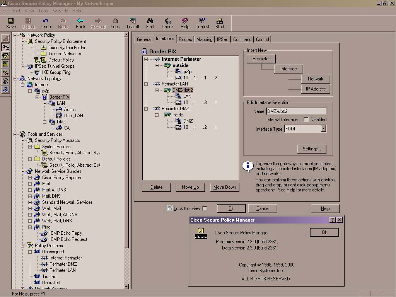Expand the Standard Network Services bundle

click(x=30, y=202)
